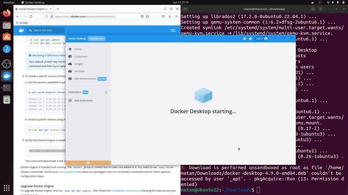Open OBS Studio from dock
Image resolution: width=348 pixels, height=195 pixels.
click(7, 64)
